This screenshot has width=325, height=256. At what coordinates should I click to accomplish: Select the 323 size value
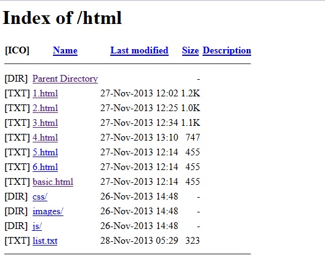pyautogui.click(x=193, y=241)
